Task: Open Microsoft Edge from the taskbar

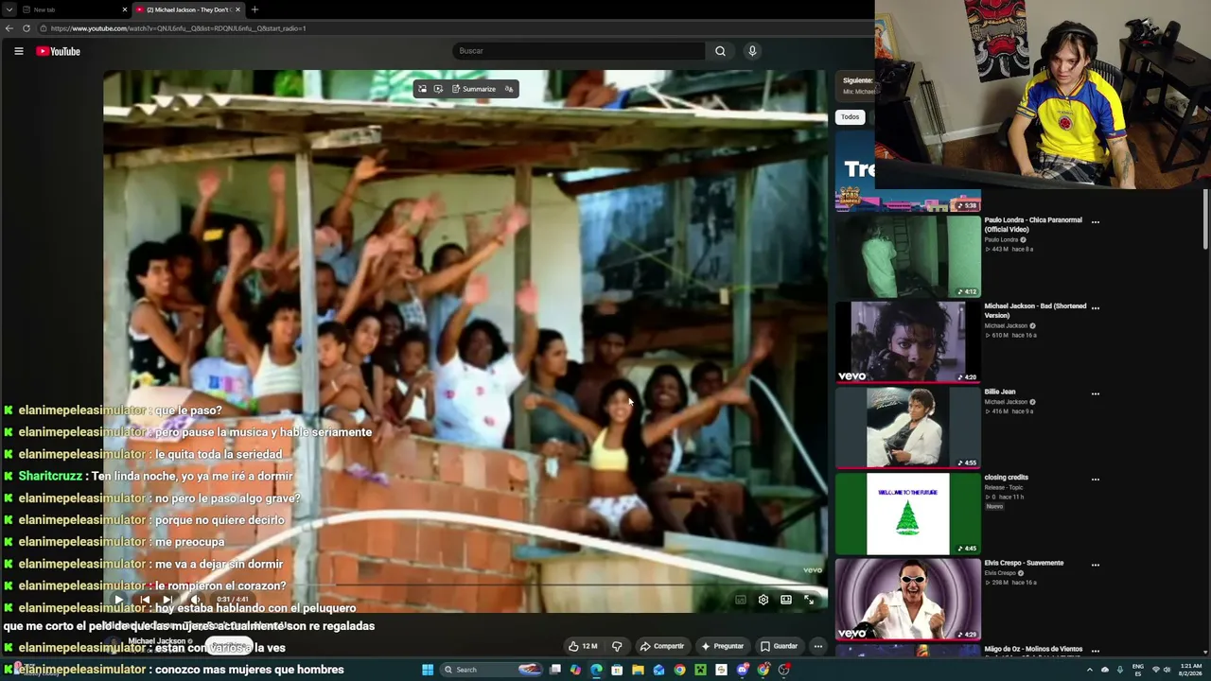Action: coord(596,670)
